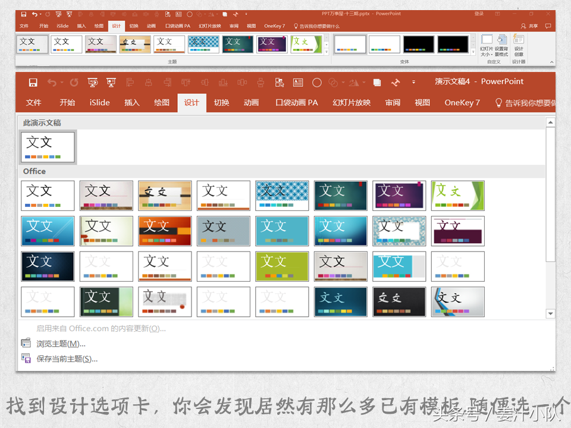The image size is (571, 428).
Task: Open the 文件 tab in 演示文稿4 window
Action: click(x=33, y=103)
